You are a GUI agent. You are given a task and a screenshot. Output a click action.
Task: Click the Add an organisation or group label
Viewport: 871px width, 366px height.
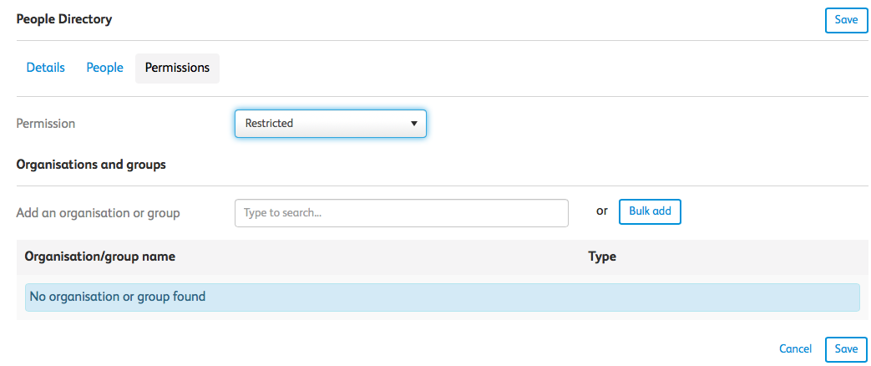98,213
